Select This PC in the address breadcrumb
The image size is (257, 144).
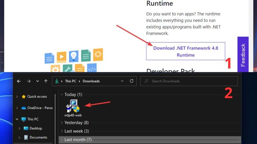(x=70, y=81)
